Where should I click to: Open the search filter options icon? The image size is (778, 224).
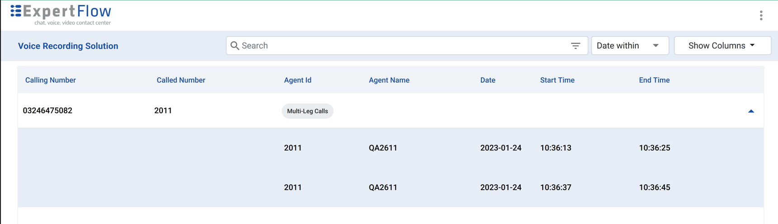click(x=575, y=46)
